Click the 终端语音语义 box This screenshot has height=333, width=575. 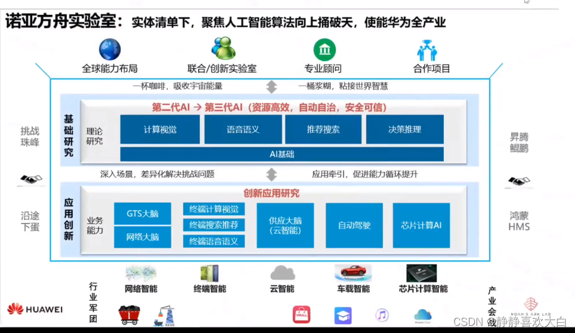(214, 241)
